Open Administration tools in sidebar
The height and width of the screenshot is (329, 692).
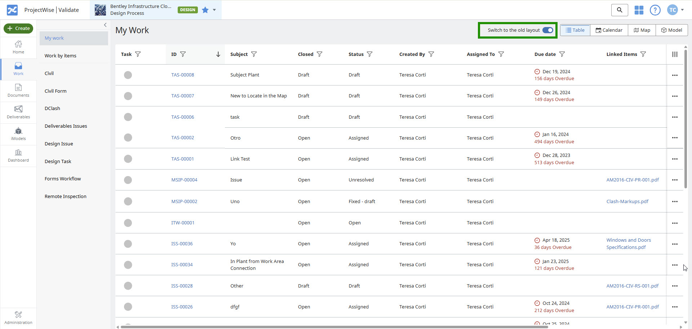pos(18,317)
